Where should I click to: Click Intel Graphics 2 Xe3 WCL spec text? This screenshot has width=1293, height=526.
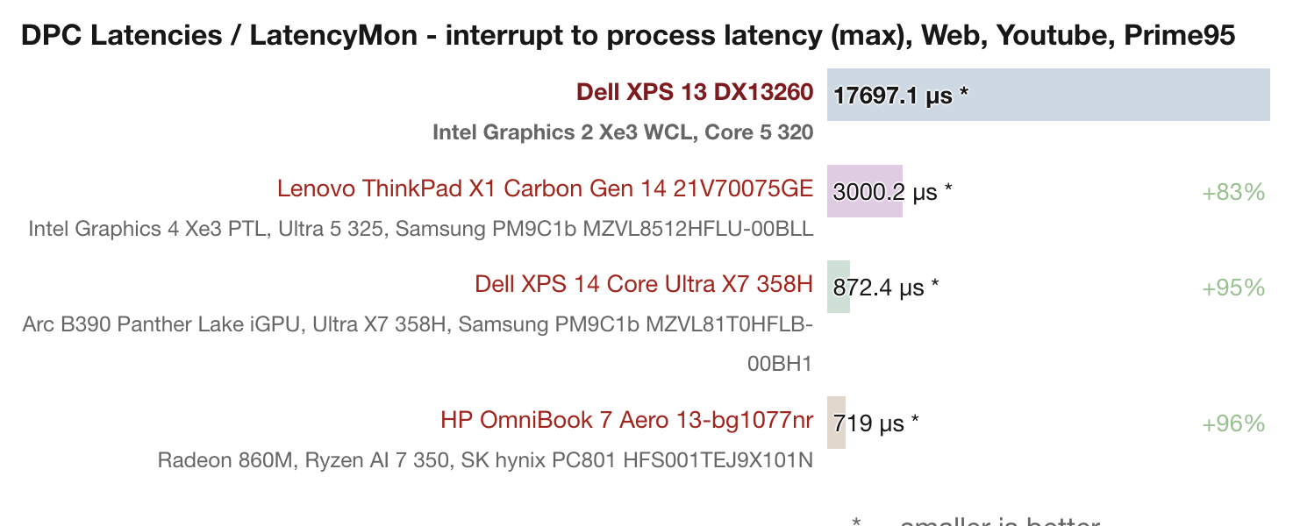coord(623,133)
